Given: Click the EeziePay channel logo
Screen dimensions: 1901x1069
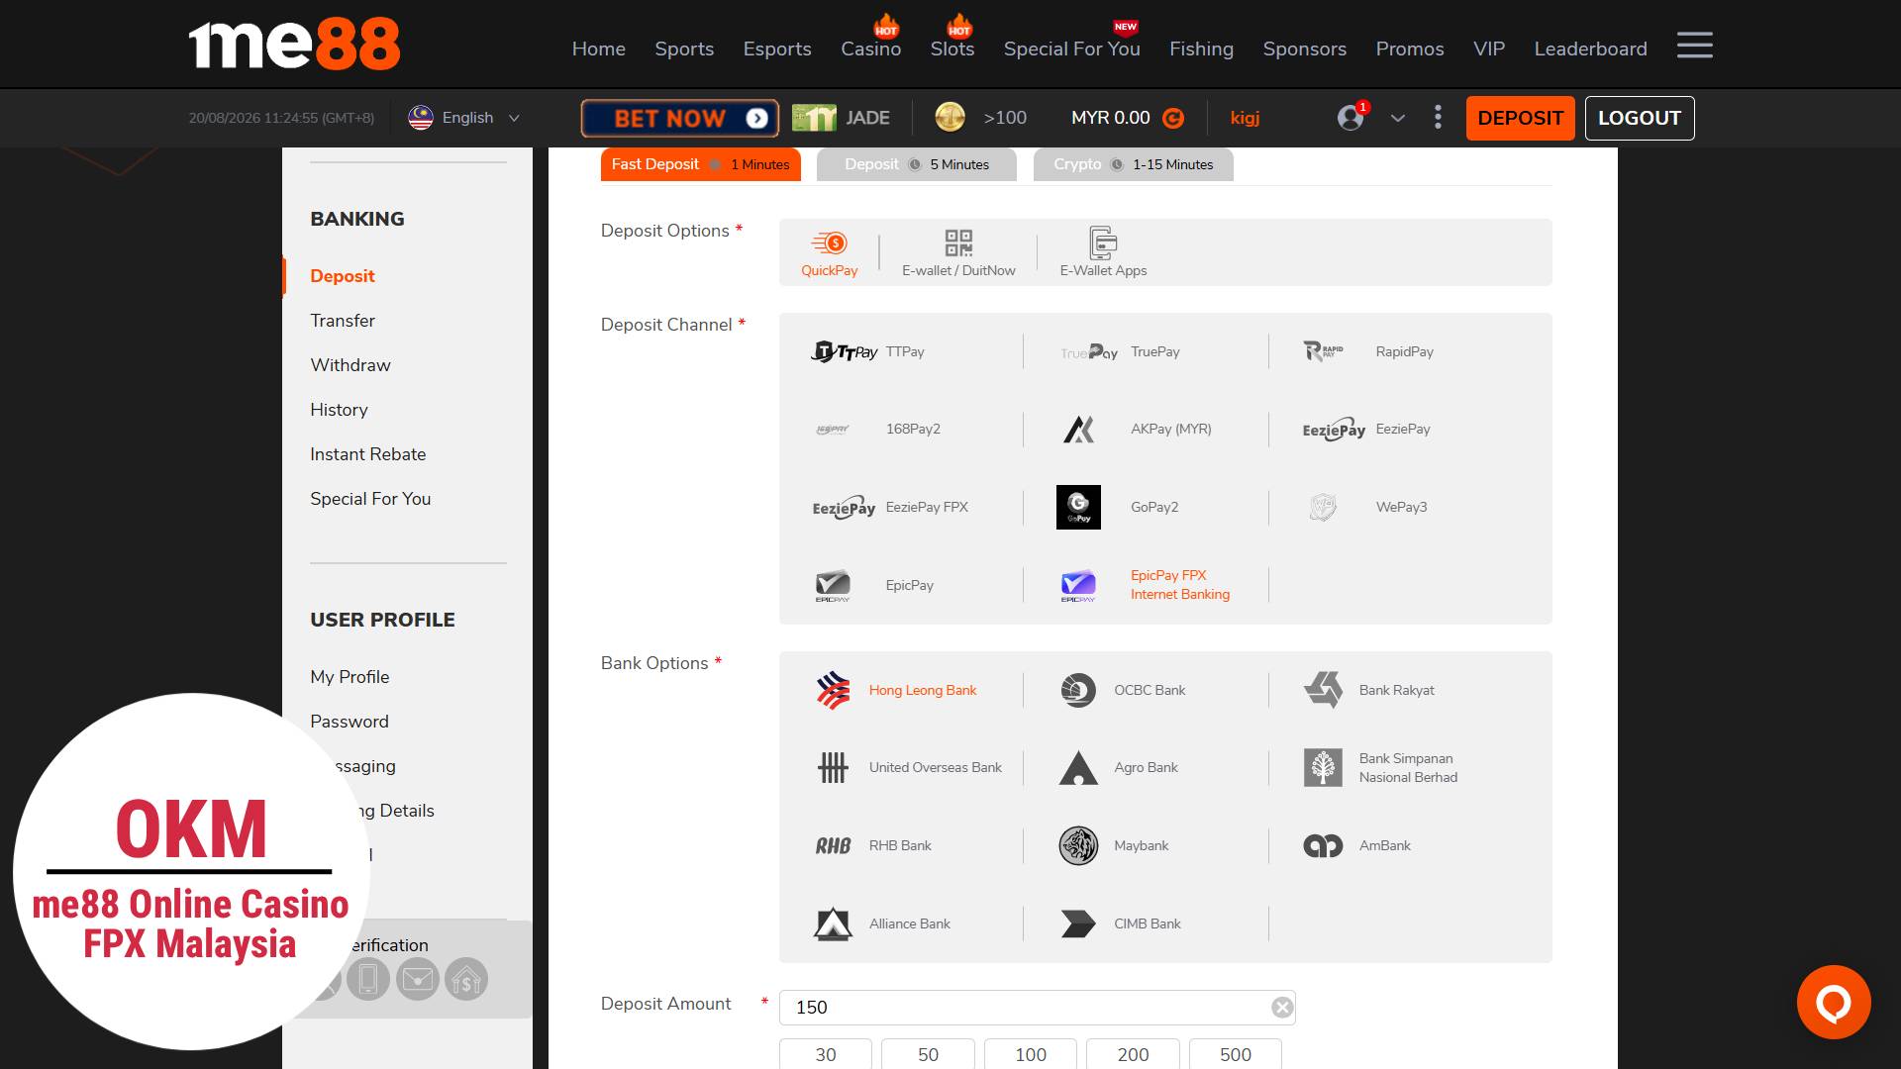Looking at the screenshot, I should point(1334,430).
